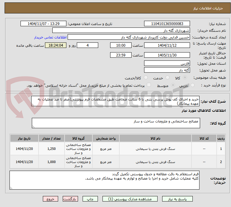The width and height of the screenshot is (231, 207).
Task: Click the اطلاعات کالاهای مورد نیاز heading
Action: click(203, 111)
